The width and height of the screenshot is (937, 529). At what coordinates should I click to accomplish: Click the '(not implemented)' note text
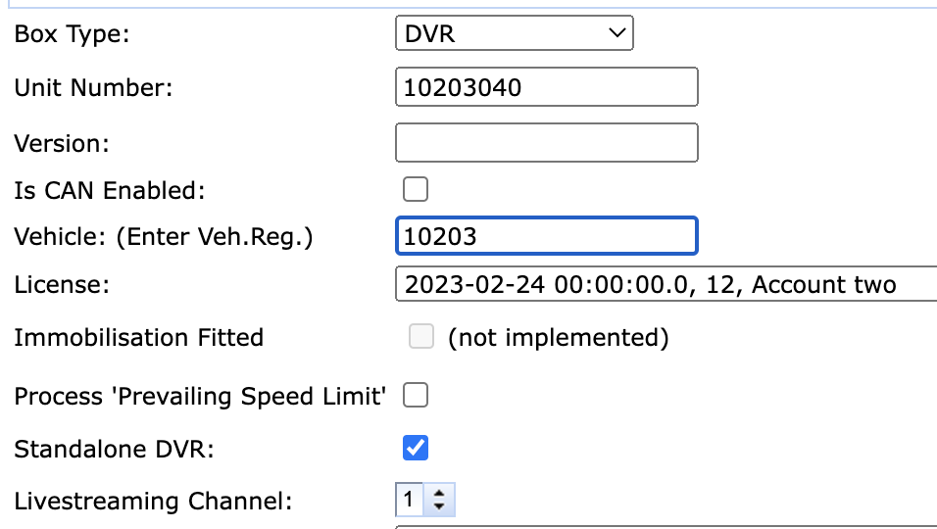(x=558, y=338)
